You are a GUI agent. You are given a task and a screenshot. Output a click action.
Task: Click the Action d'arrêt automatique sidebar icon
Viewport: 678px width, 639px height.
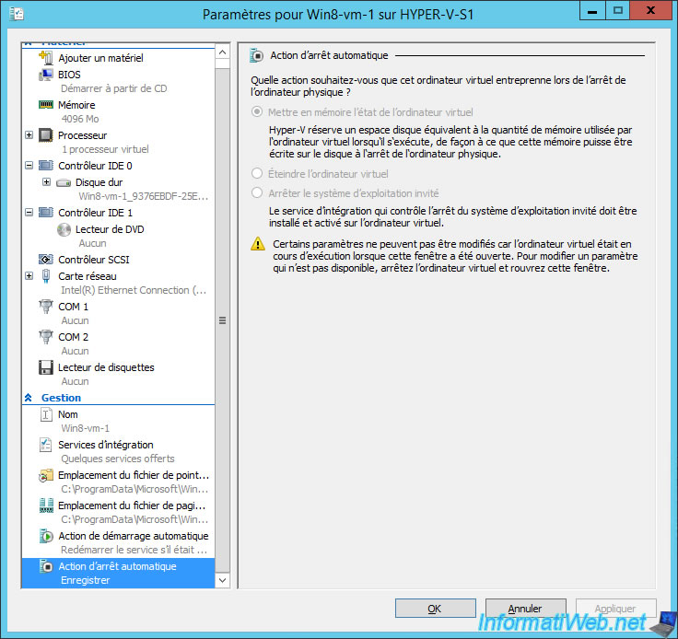pos(46,566)
